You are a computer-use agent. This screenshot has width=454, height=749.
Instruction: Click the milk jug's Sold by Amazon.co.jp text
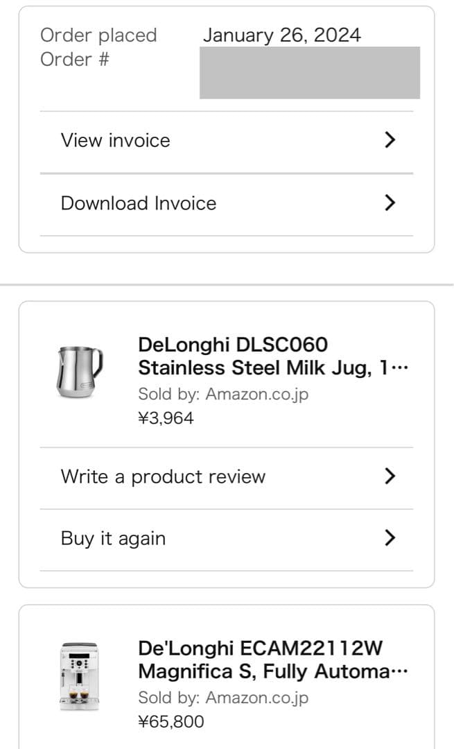[x=223, y=394]
